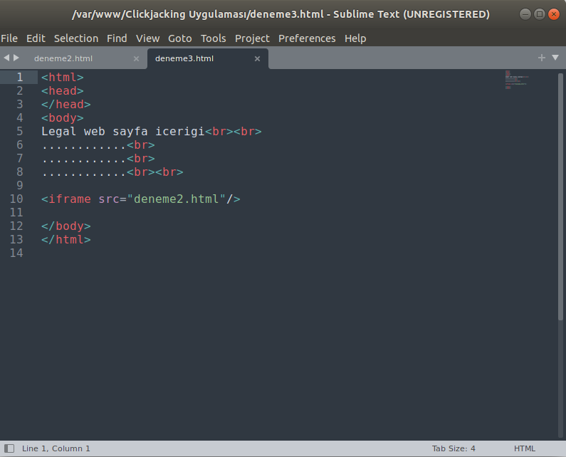Click the text 'Legal web sayfa icerigi'
The width and height of the screenshot is (566, 457).
(x=123, y=132)
